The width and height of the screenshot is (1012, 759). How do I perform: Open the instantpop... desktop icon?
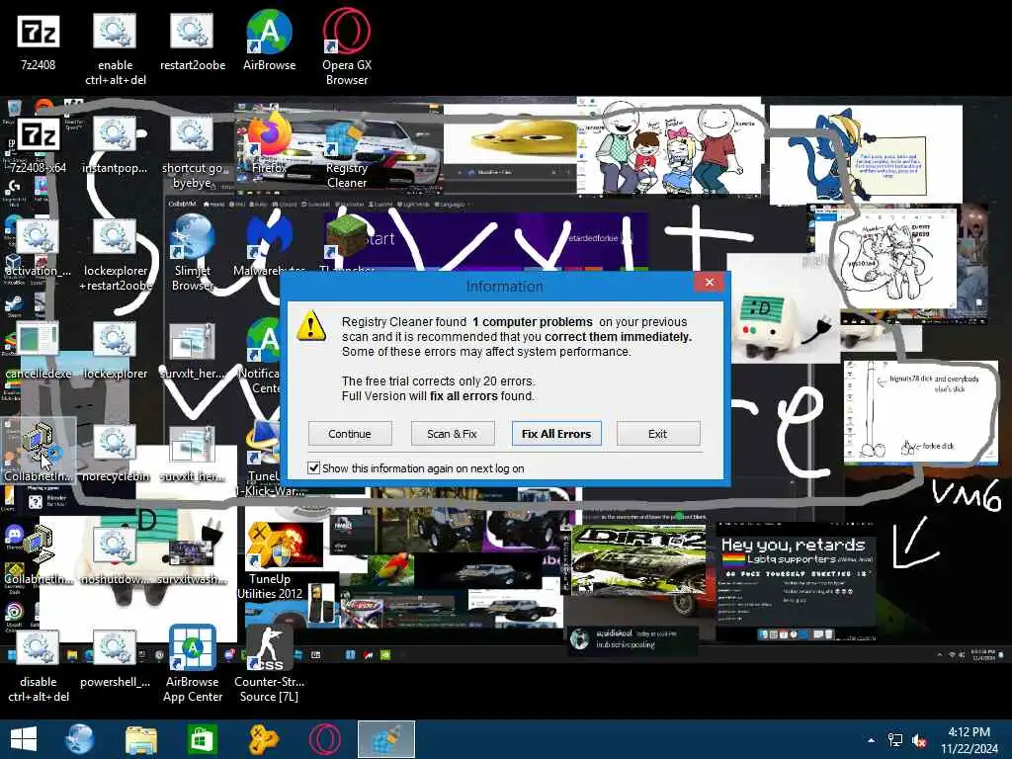(115, 145)
